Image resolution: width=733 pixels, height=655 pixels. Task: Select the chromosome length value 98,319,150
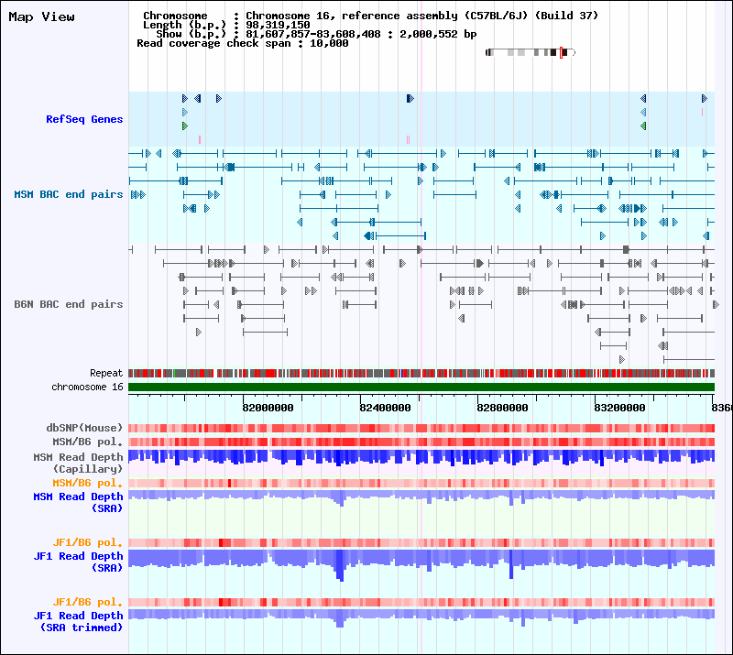[x=278, y=25]
